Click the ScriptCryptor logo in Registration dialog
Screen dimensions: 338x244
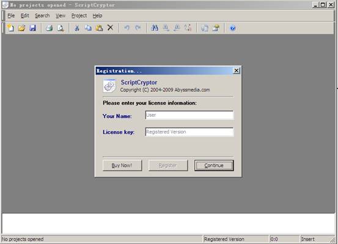pyautogui.click(x=109, y=86)
